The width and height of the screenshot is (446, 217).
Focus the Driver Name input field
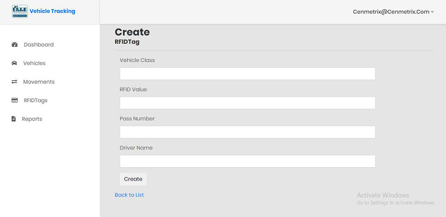[247, 161]
